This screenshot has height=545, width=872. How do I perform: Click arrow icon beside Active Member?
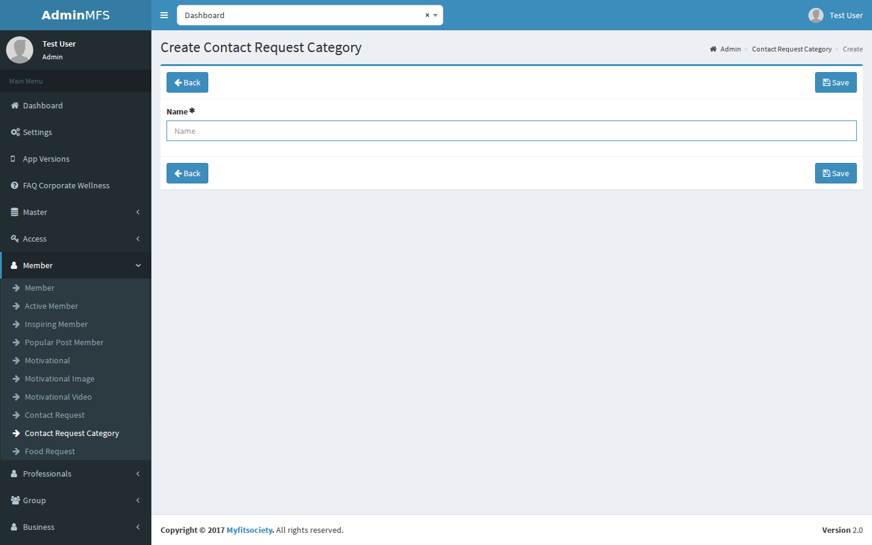[16, 306]
